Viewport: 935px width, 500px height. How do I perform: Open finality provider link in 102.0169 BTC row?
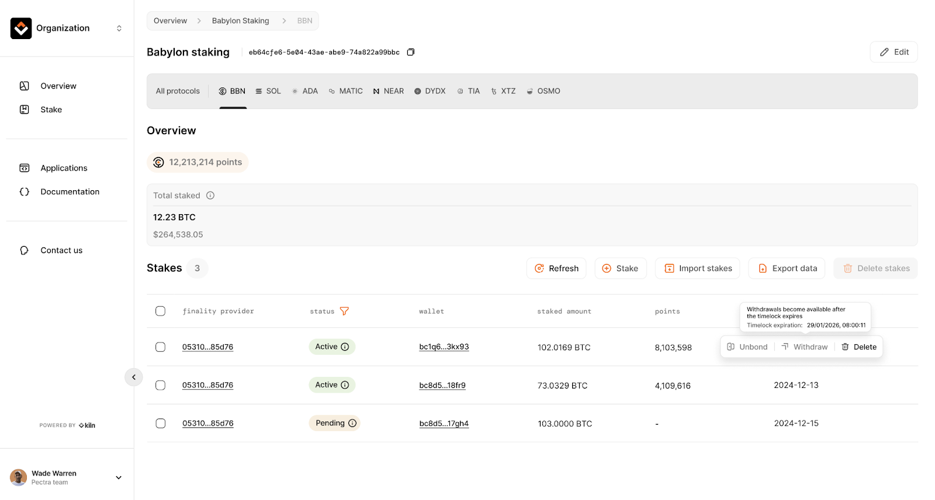pyautogui.click(x=207, y=347)
